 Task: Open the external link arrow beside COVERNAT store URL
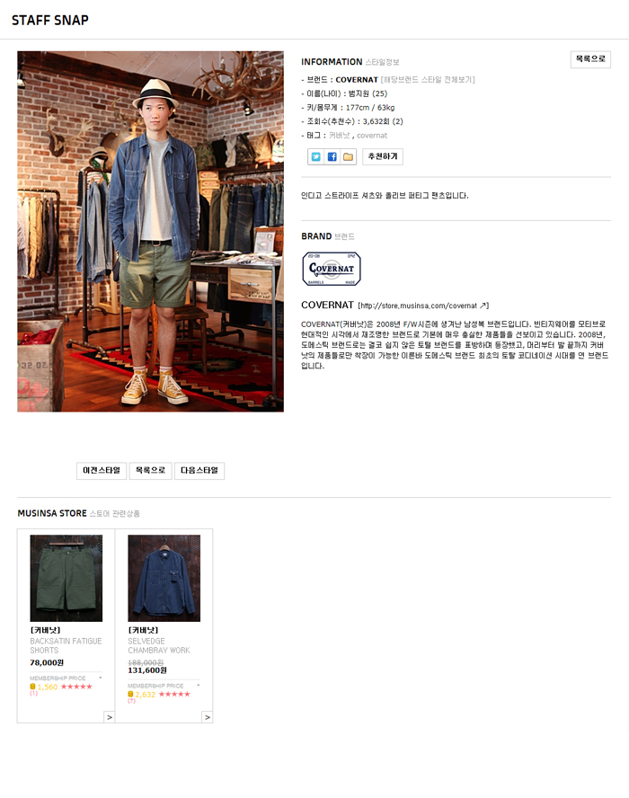(483, 306)
